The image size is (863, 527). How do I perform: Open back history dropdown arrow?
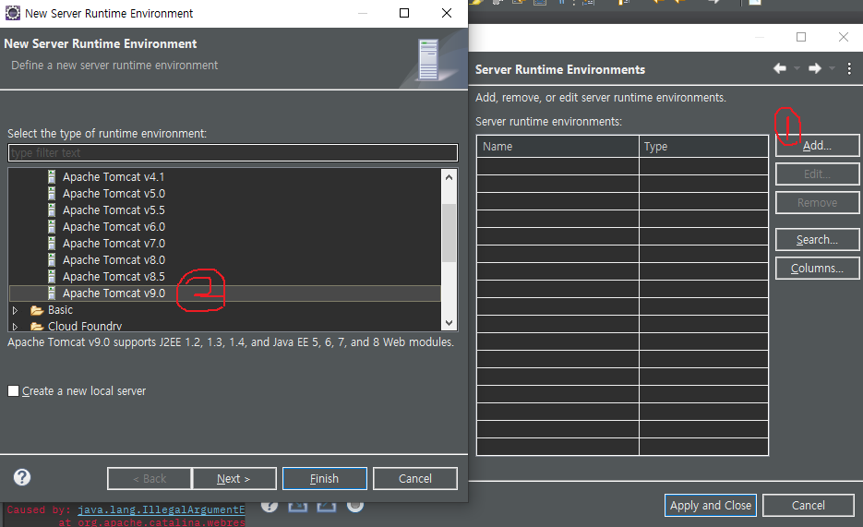797,69
